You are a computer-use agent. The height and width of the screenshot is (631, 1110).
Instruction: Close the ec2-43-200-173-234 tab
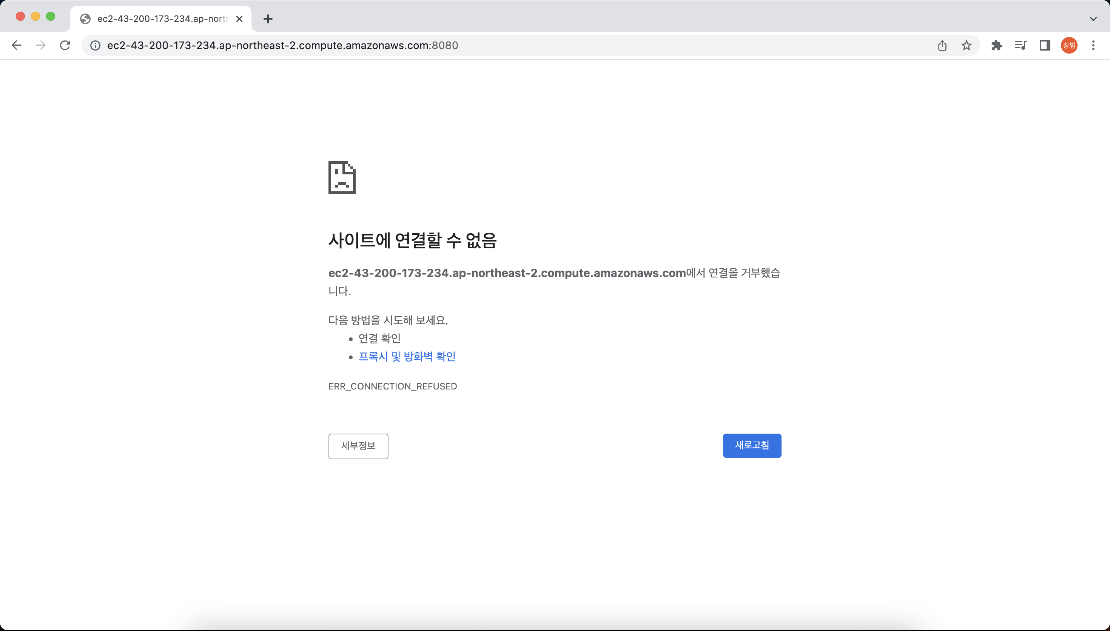[x=239, y=19]
